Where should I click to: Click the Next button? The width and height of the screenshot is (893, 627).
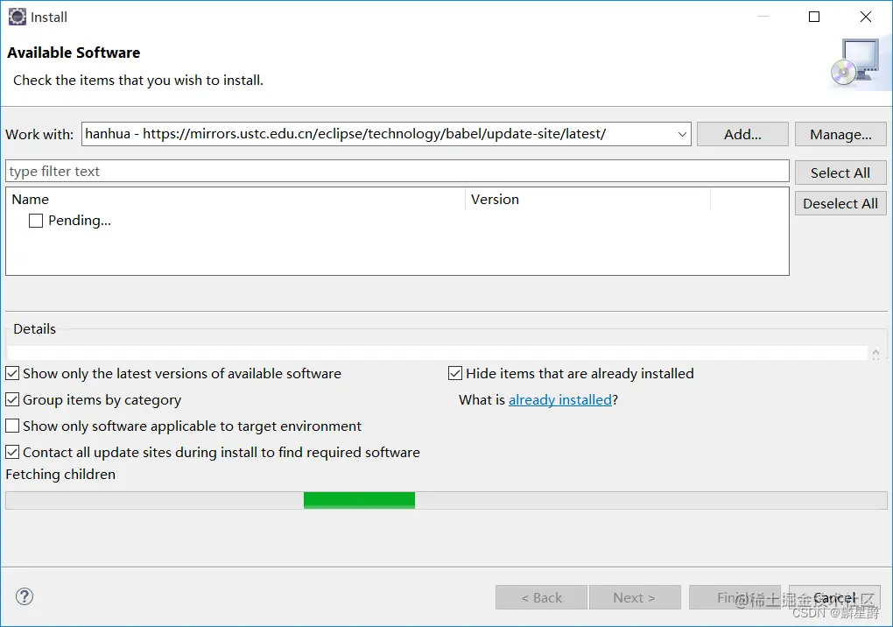pos(635,597)
